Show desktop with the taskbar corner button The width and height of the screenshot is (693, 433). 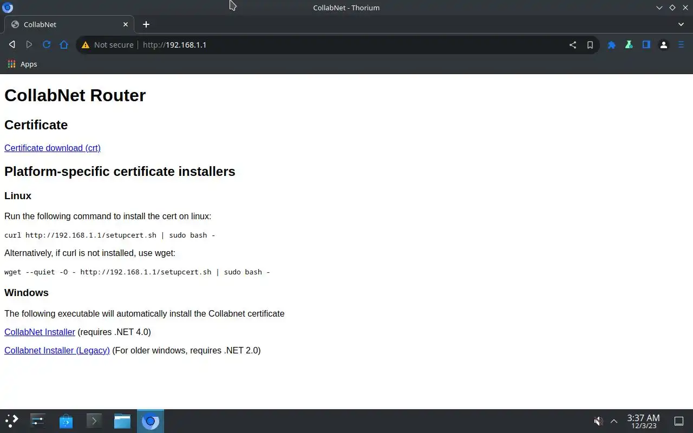[679, 421]
